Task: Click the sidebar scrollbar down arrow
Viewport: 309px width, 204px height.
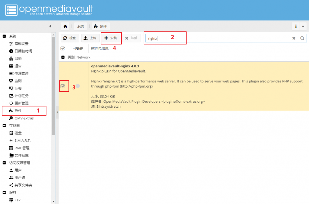Action: pyautogui.click(x=53, y=202)
